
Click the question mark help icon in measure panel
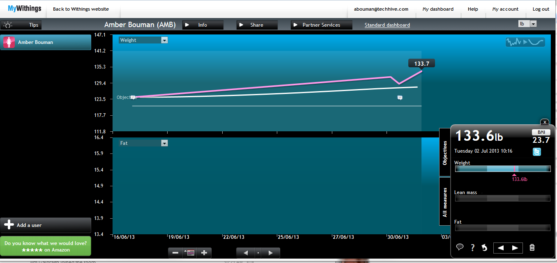(473, 247)
